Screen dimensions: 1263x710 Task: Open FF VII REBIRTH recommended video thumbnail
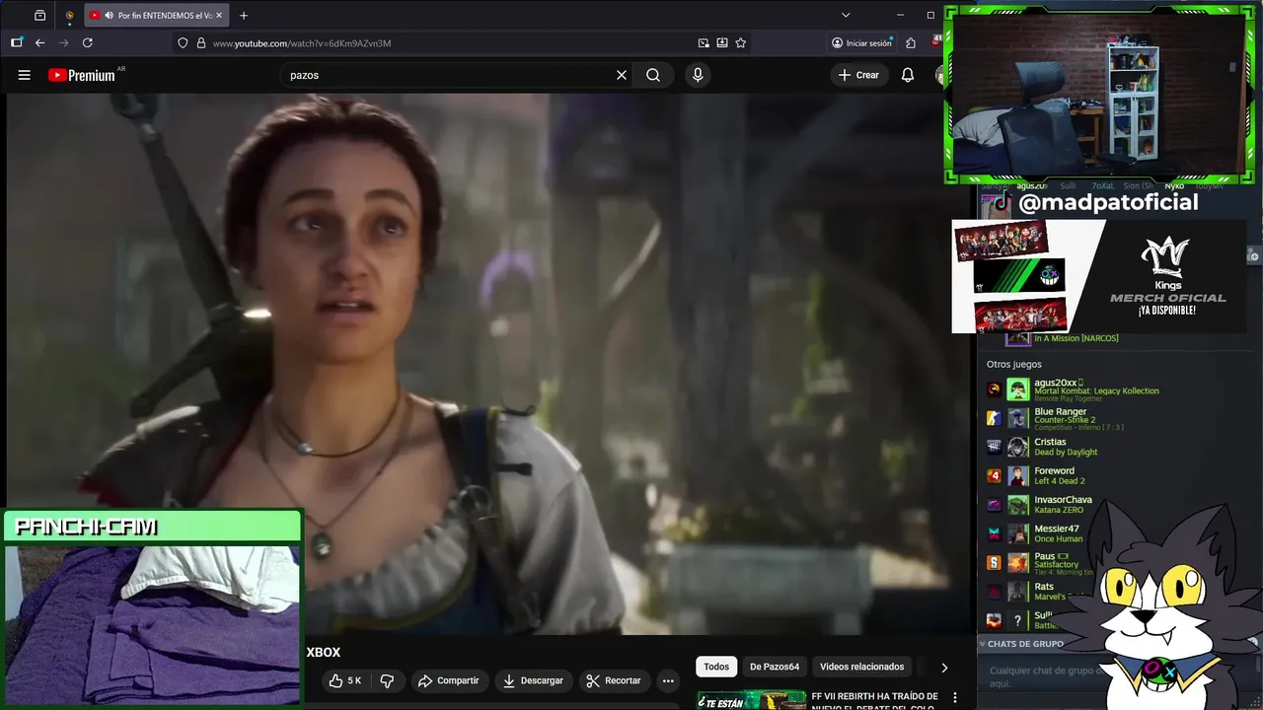(752, 699)
